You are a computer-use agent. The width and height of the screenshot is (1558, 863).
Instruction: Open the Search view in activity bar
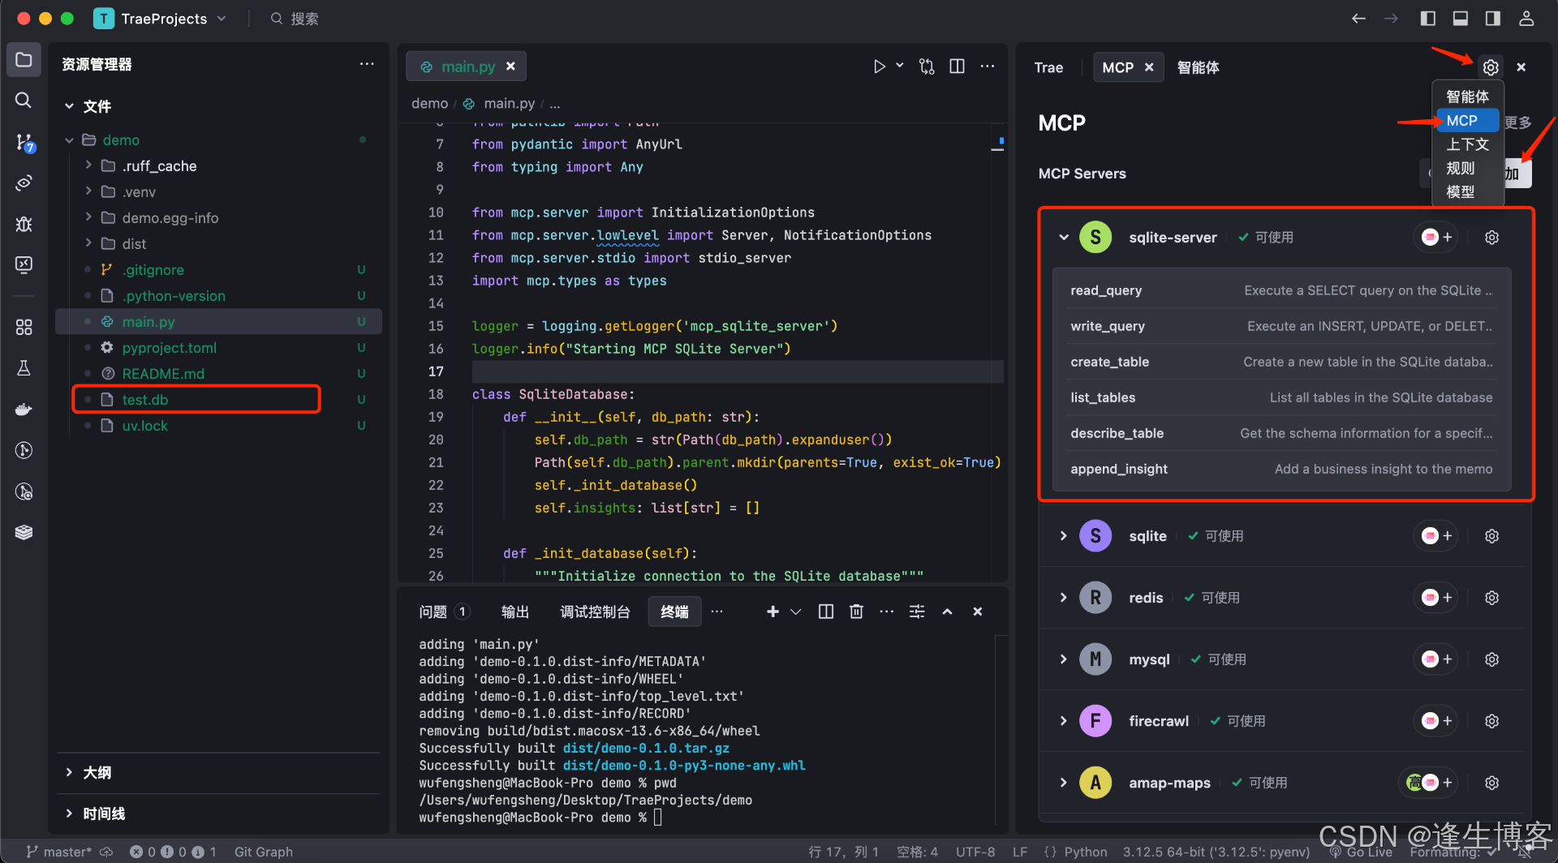click(x=24, y=100)
